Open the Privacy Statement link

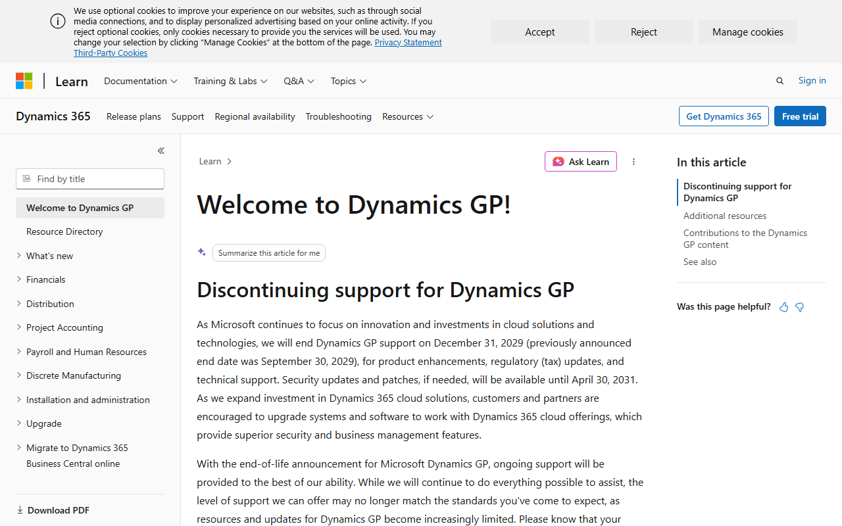point(408,42)
